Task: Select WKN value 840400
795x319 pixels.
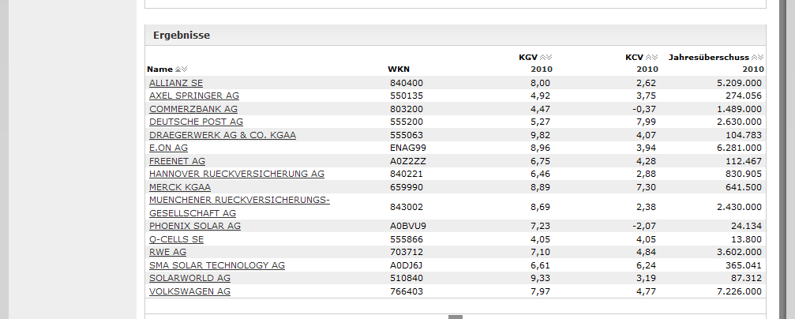Action: tap(406, 83)
